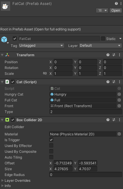Open the Tag dropdown showing Untagged

[x=41, y=46]
